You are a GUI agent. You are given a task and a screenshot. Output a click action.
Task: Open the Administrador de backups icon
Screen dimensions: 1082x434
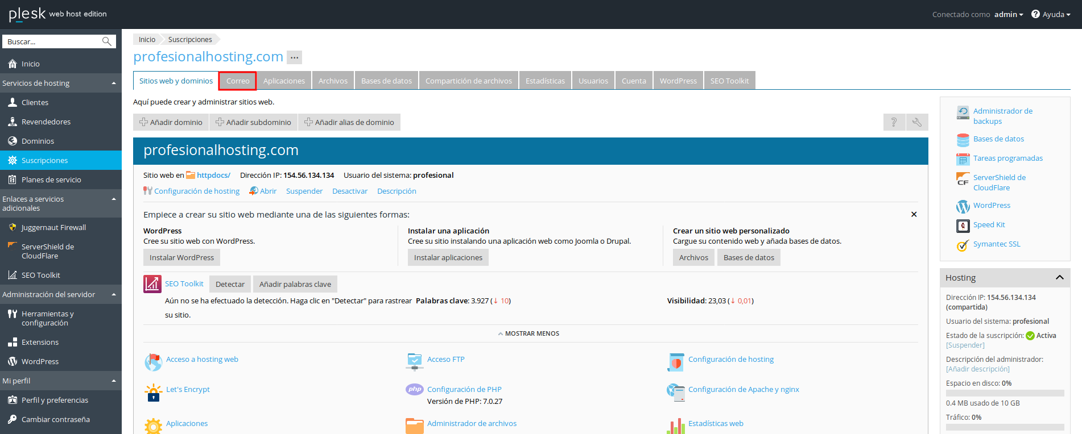point(963,113)
